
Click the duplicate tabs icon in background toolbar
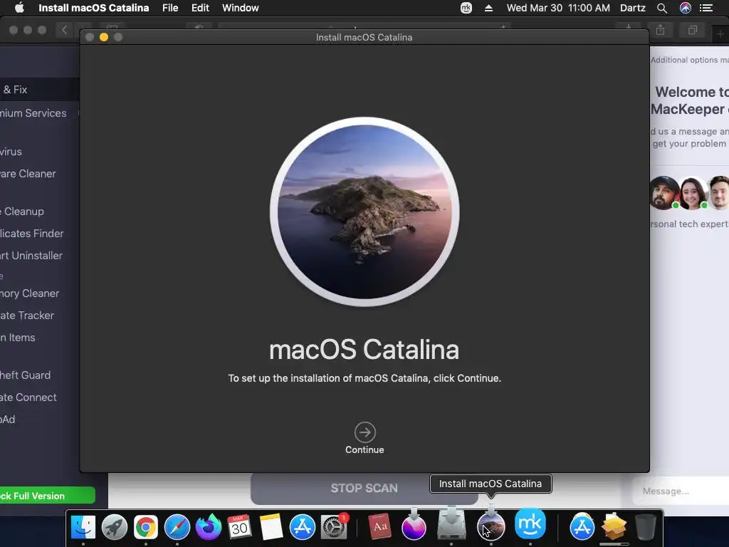(692, 30)
